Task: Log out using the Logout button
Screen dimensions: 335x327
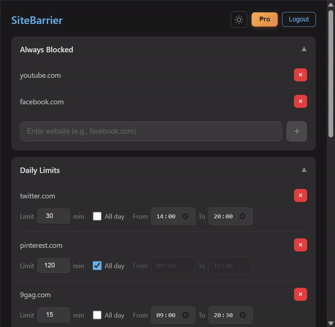Action: (299, 19)
